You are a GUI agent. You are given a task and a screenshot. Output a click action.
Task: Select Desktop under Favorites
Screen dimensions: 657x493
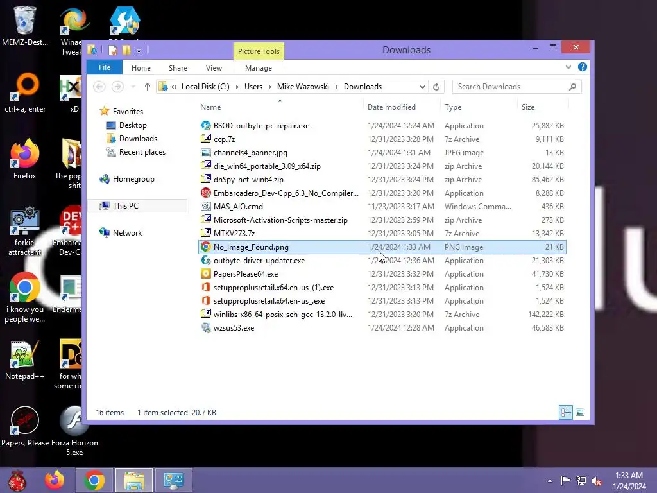click(x=132, y=125)
